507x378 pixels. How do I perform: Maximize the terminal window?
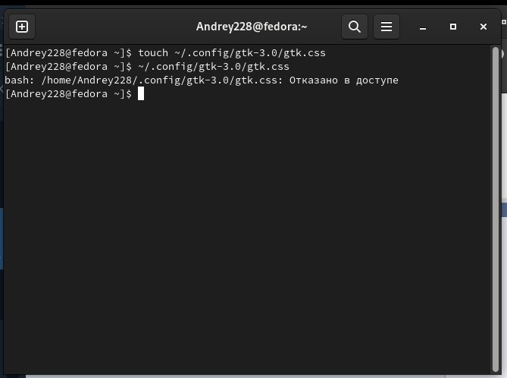[453, 27]
